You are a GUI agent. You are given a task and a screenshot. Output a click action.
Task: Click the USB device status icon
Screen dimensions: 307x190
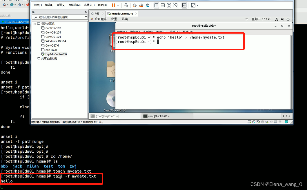[275, 122]
